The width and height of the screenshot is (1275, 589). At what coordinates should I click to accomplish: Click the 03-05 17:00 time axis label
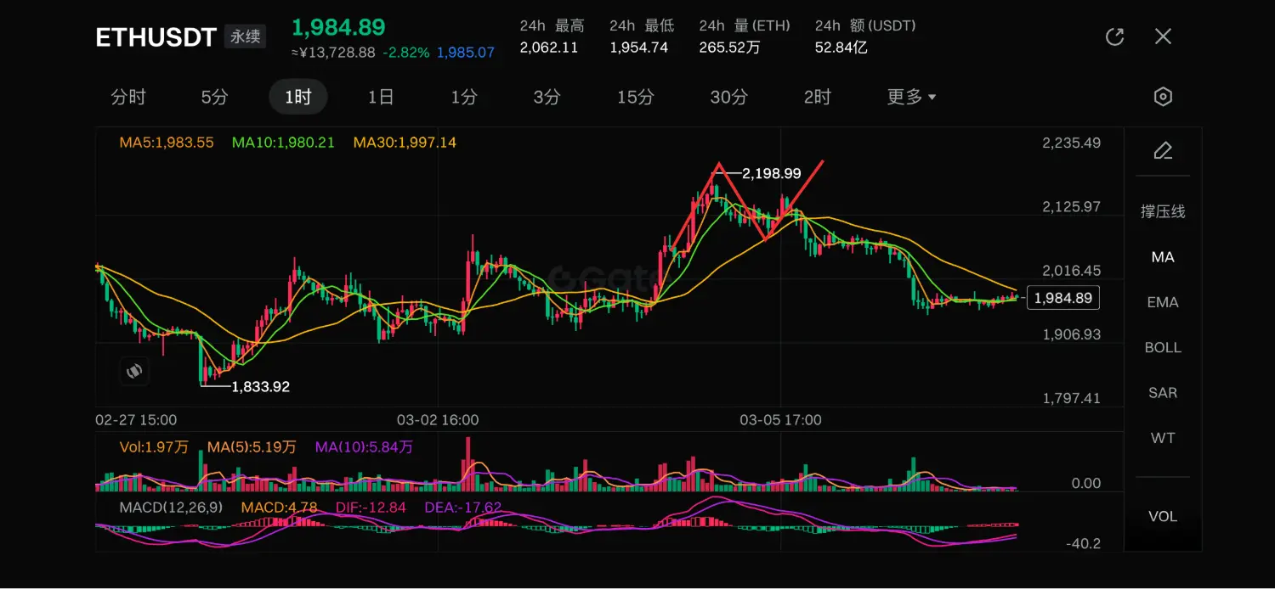780,420
